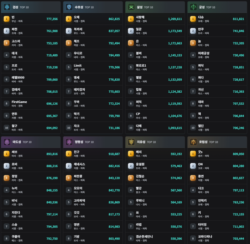Select the 살성 TOP 10 header
Image resolution: width=250 pixels, height=244 pixels.
point(155,7)
